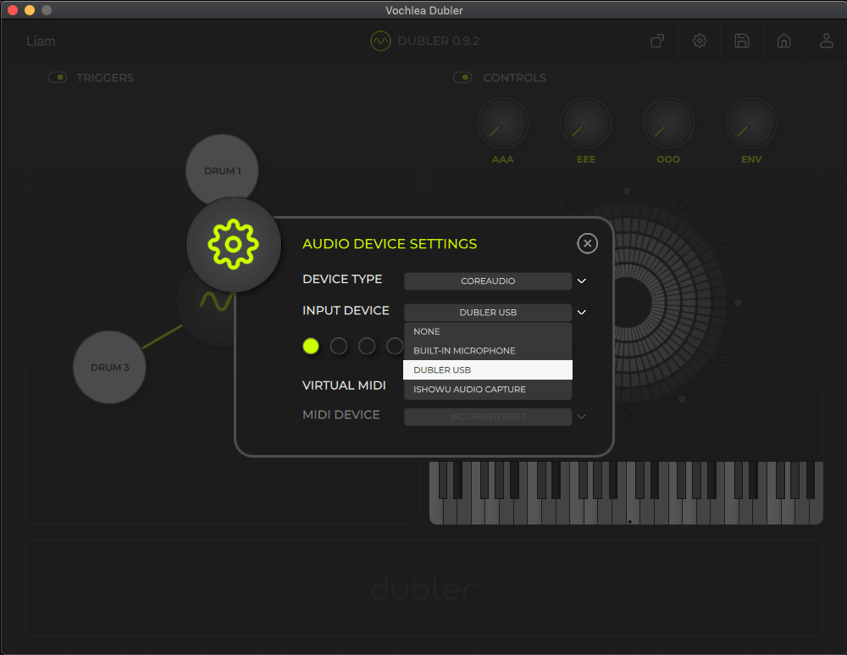Open the user profile icon

click(x=827, y=41)
